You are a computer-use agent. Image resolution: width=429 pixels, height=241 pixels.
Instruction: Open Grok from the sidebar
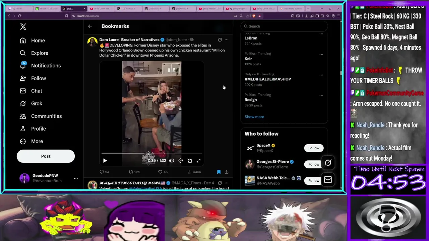coord(31,103)
